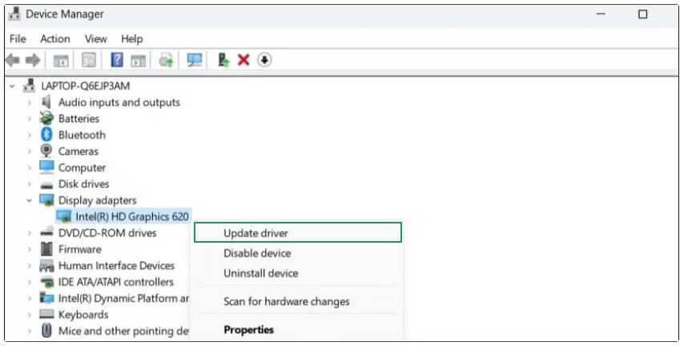Click the black down-arrow circle toolbar icon

point(264,60)
